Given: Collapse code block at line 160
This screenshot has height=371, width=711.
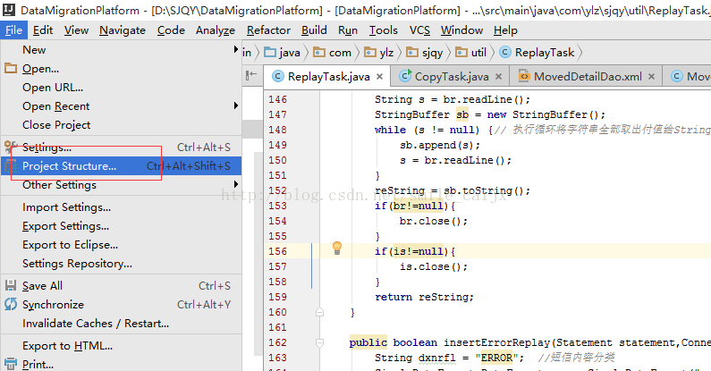Looking at the screenshot, I should click(319, 312).
